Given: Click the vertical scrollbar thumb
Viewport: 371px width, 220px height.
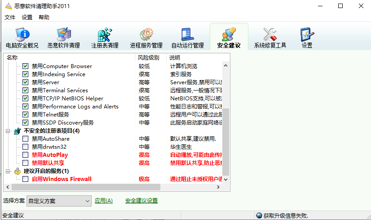Looking at the screenshot, I should coord(226,142).
